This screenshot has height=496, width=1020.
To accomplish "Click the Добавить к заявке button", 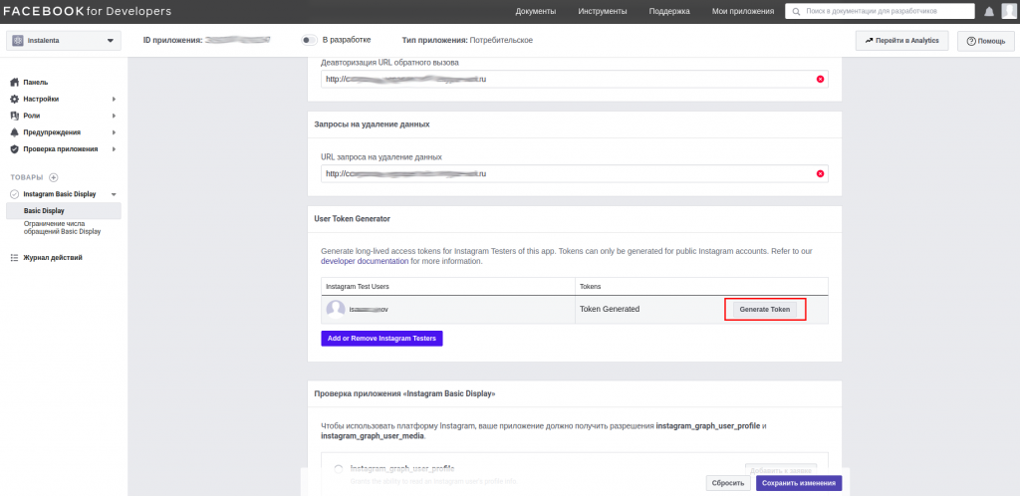I will coord(781,470).
